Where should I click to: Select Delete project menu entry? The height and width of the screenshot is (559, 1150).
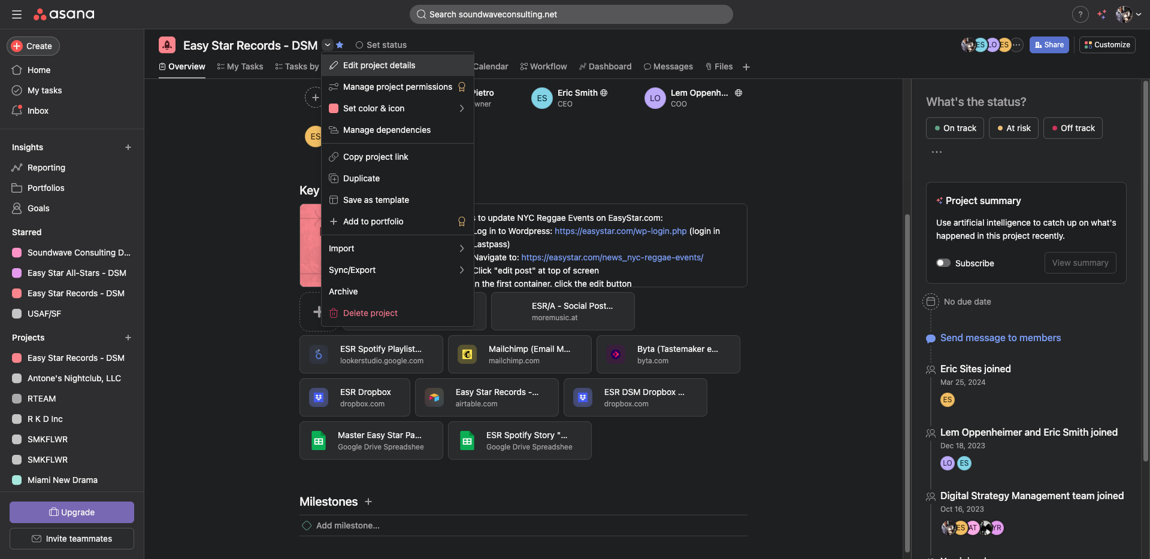pyautogui.click(x=370, y=313)
